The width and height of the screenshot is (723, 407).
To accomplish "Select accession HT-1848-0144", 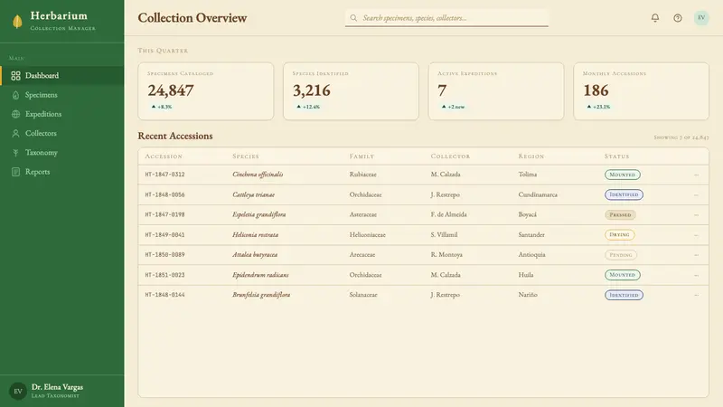I will click(x=164, y=295).
